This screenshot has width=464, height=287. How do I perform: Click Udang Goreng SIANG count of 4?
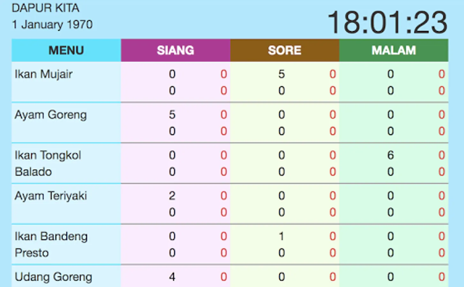(172, 276)
